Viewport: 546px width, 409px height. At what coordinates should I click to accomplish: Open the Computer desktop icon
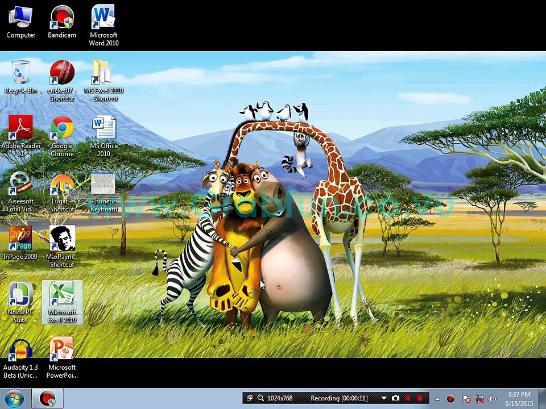pos(20,22)
